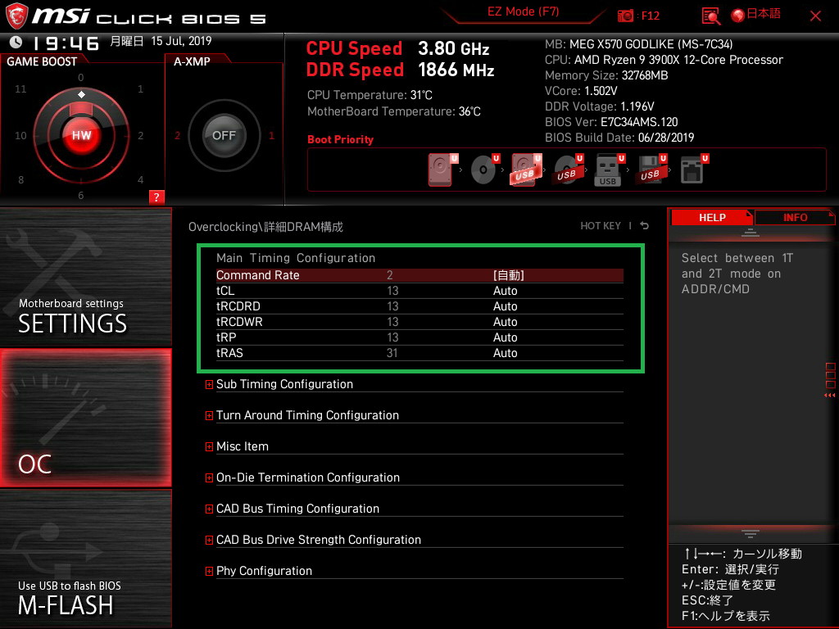Click the BIOS Ver E7C34AMS.120 line
The image size is (839, 629).
point(611,122)
